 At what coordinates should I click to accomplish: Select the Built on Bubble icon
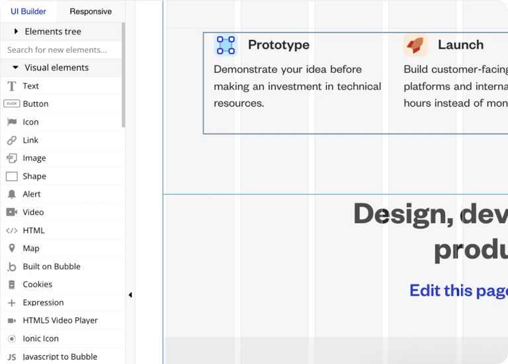point(12,267)
